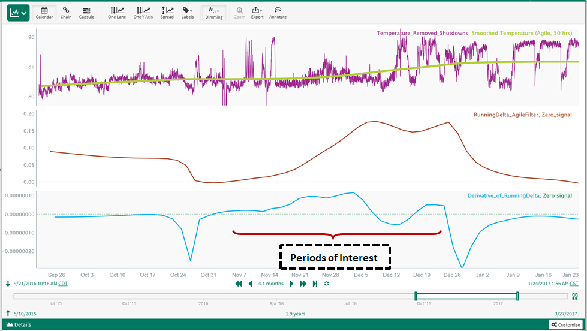Viewport: 587px width, 331px height.
Task: Click the investigation range slider selection
Action: coord(466,296)
